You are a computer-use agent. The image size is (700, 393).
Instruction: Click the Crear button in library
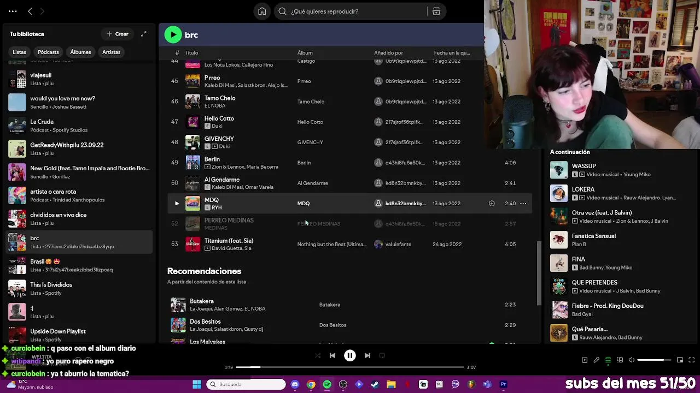pos(118,34)
